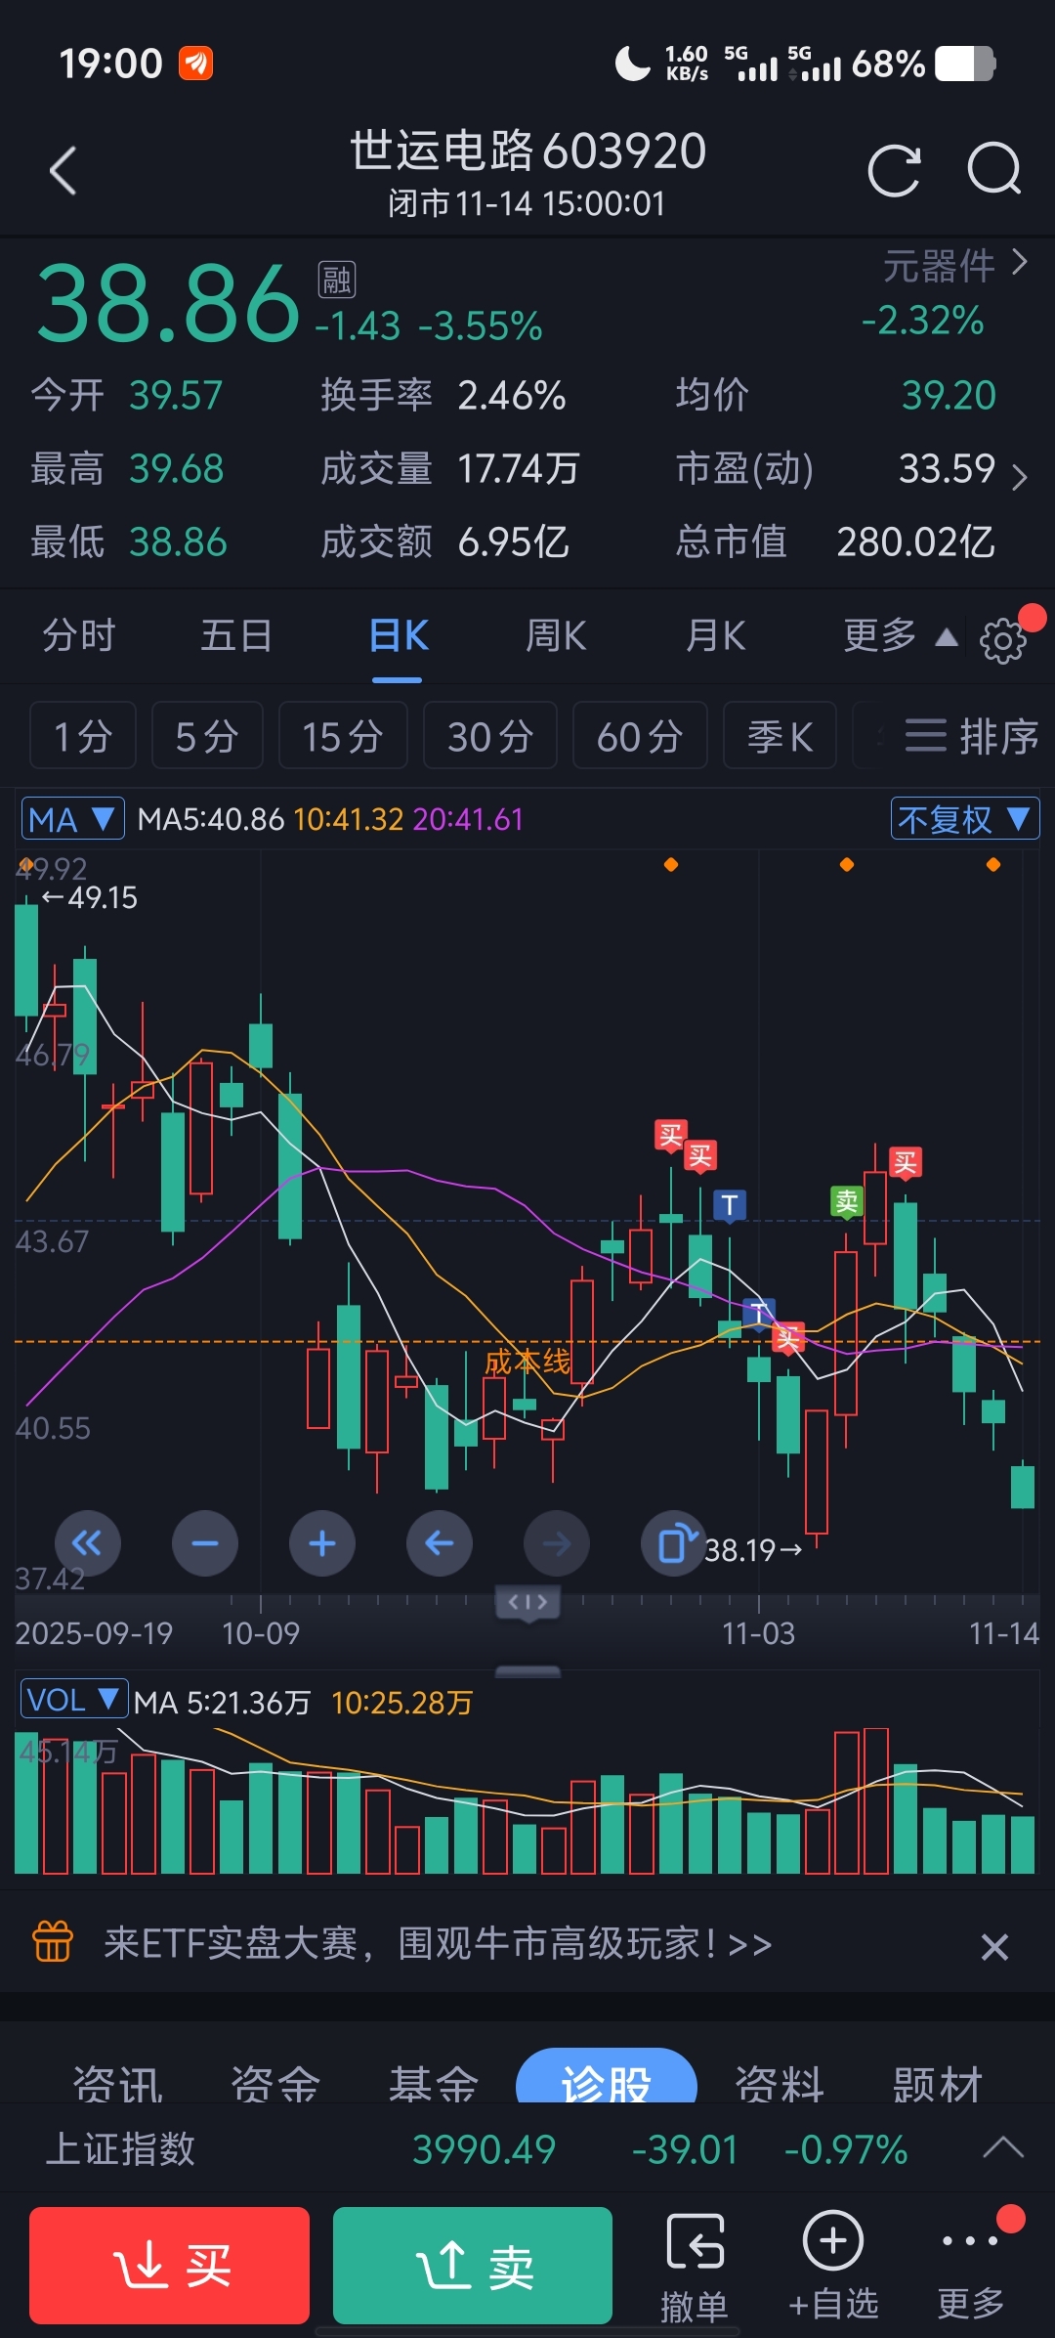Viewport: 1055px width, 2338px height.
Task: Tap orange app icon in status bar
Action: pyautogui.click(x=196, y=64)
